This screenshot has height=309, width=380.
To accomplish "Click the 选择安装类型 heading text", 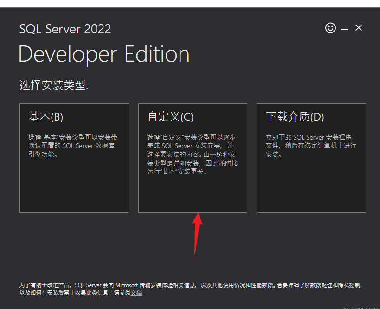I will click(54, 85).
